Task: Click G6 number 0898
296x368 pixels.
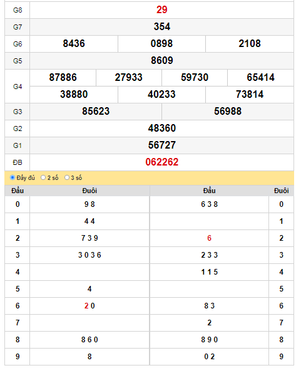Action: pyautogui.click(x=161, y=44)
